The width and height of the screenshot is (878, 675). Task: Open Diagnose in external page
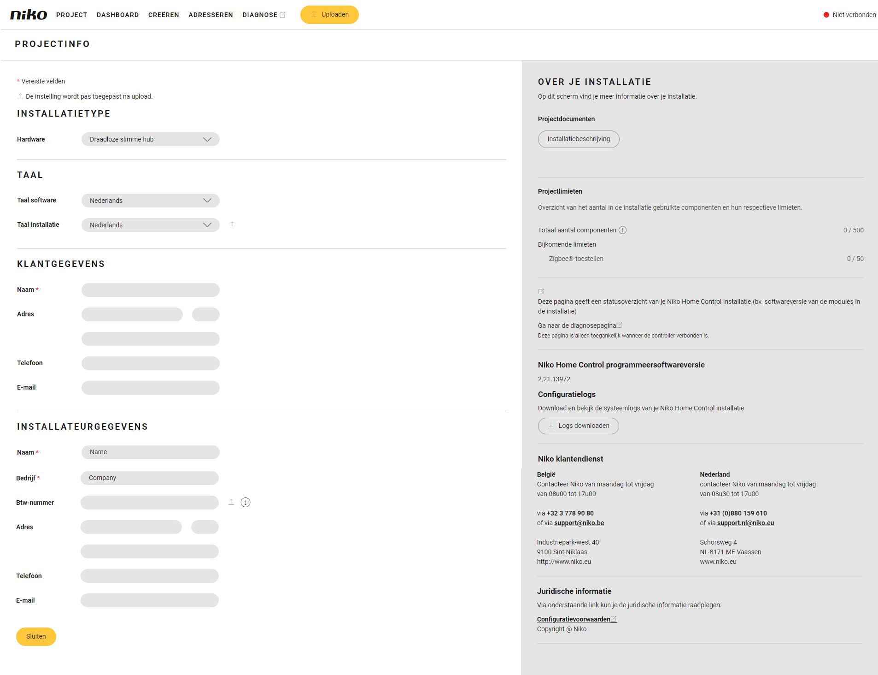tap(264, 15)
